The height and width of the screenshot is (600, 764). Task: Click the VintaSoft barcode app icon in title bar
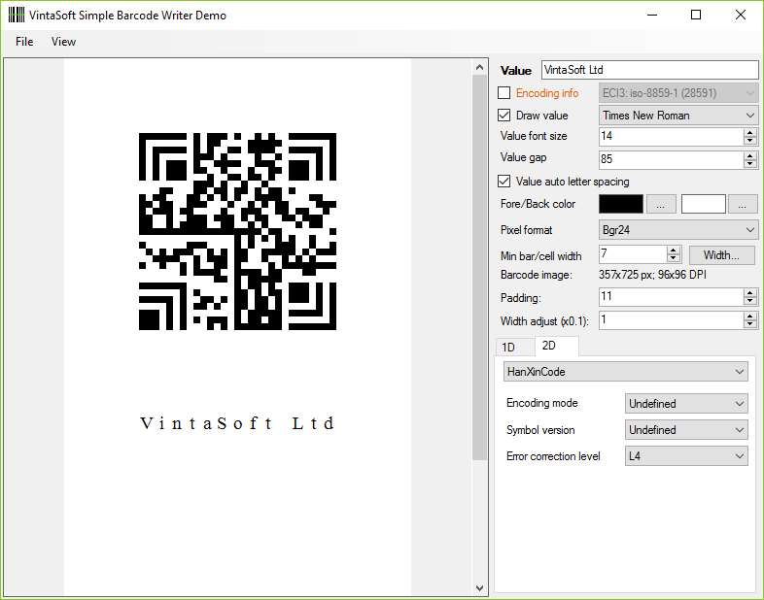tap(17, 15)
